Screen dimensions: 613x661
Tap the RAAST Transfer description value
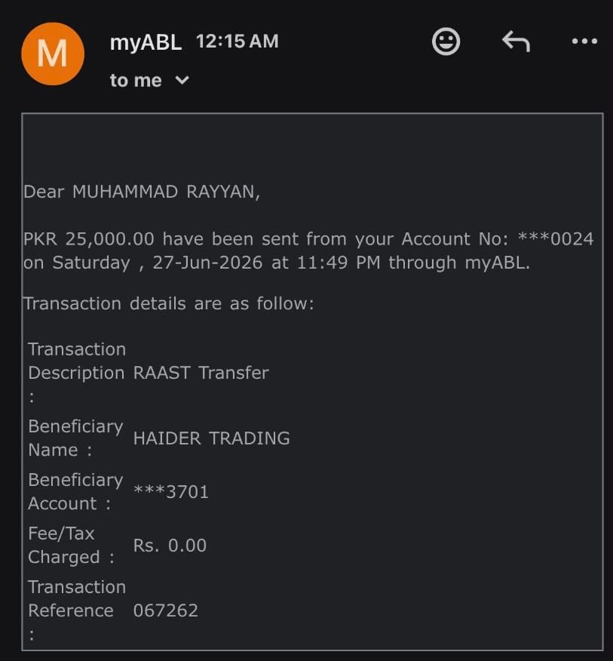tap(201, 373)
